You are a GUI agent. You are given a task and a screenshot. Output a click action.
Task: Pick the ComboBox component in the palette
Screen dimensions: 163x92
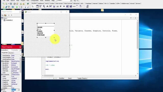click(x=71, y=6)
